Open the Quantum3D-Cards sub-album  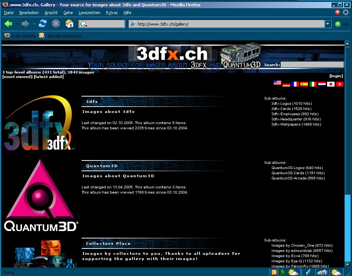point(297,173)
